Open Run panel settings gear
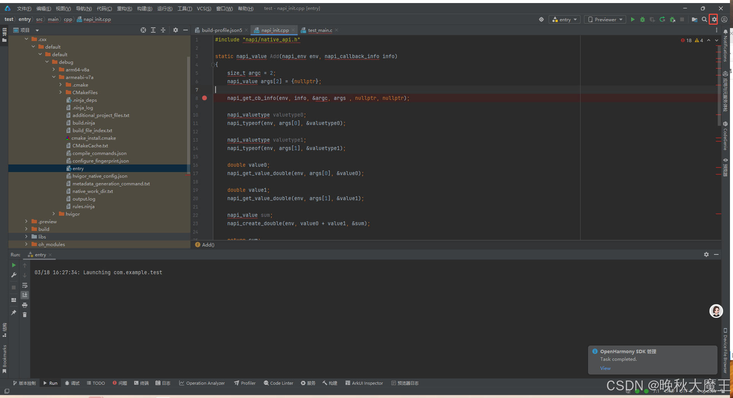The image size is (733, 398). click(706, 254)
